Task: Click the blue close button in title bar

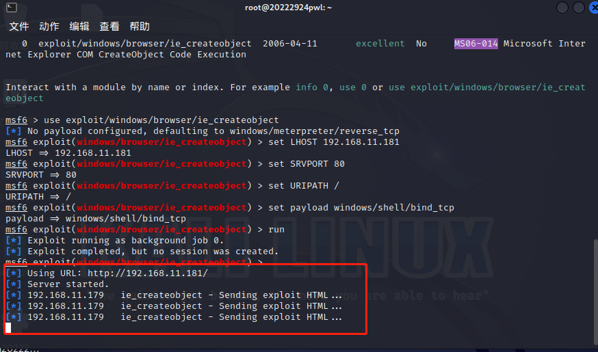Action: tap(594, 8)
